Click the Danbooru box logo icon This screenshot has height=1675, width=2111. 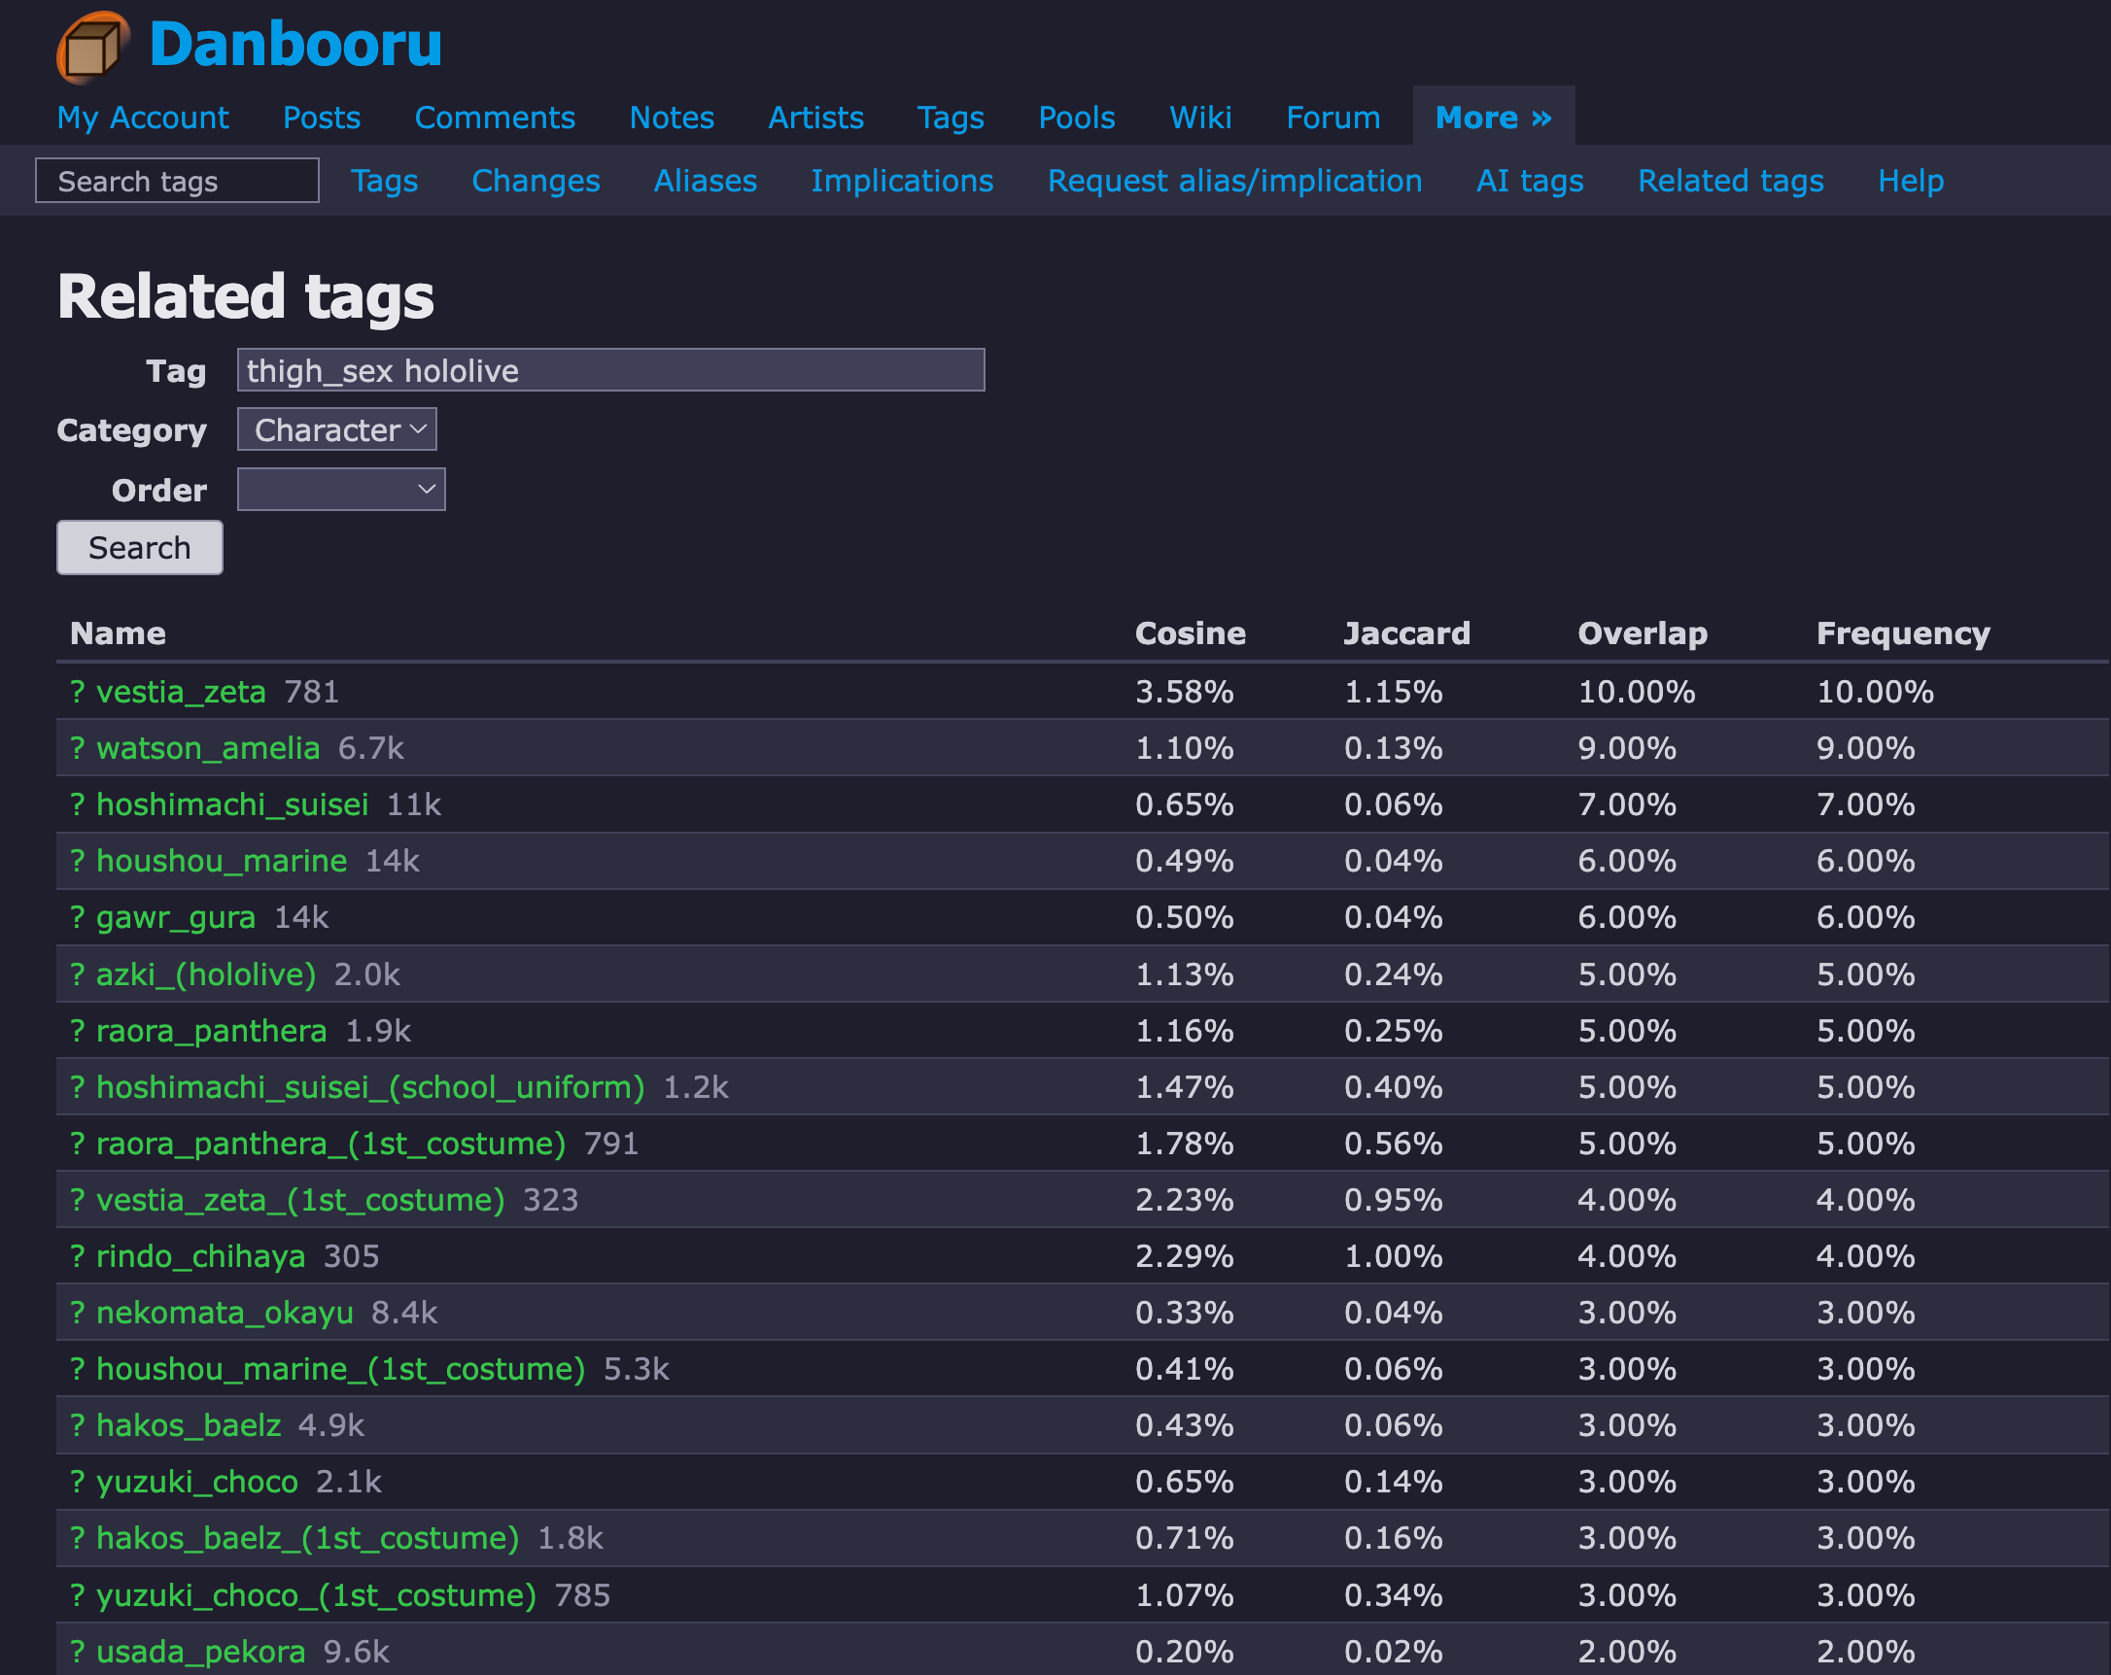coord(93,47)
